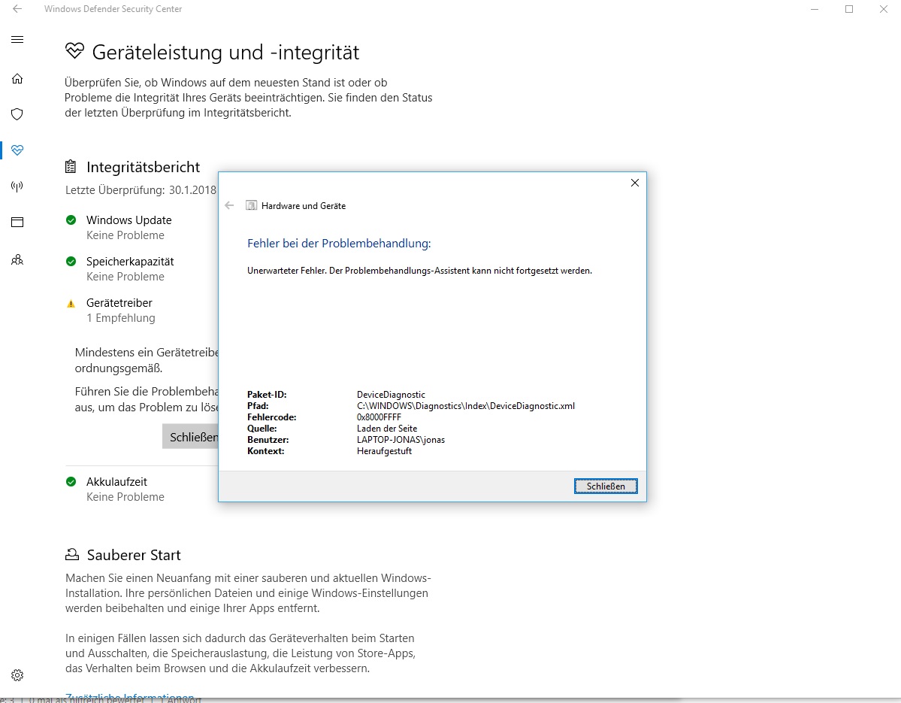Image resolution: width=901 pixels, height=703 pixels.
Task: Minimize the Windows Defender Security Center window
Action: click(x=815, y=9)
